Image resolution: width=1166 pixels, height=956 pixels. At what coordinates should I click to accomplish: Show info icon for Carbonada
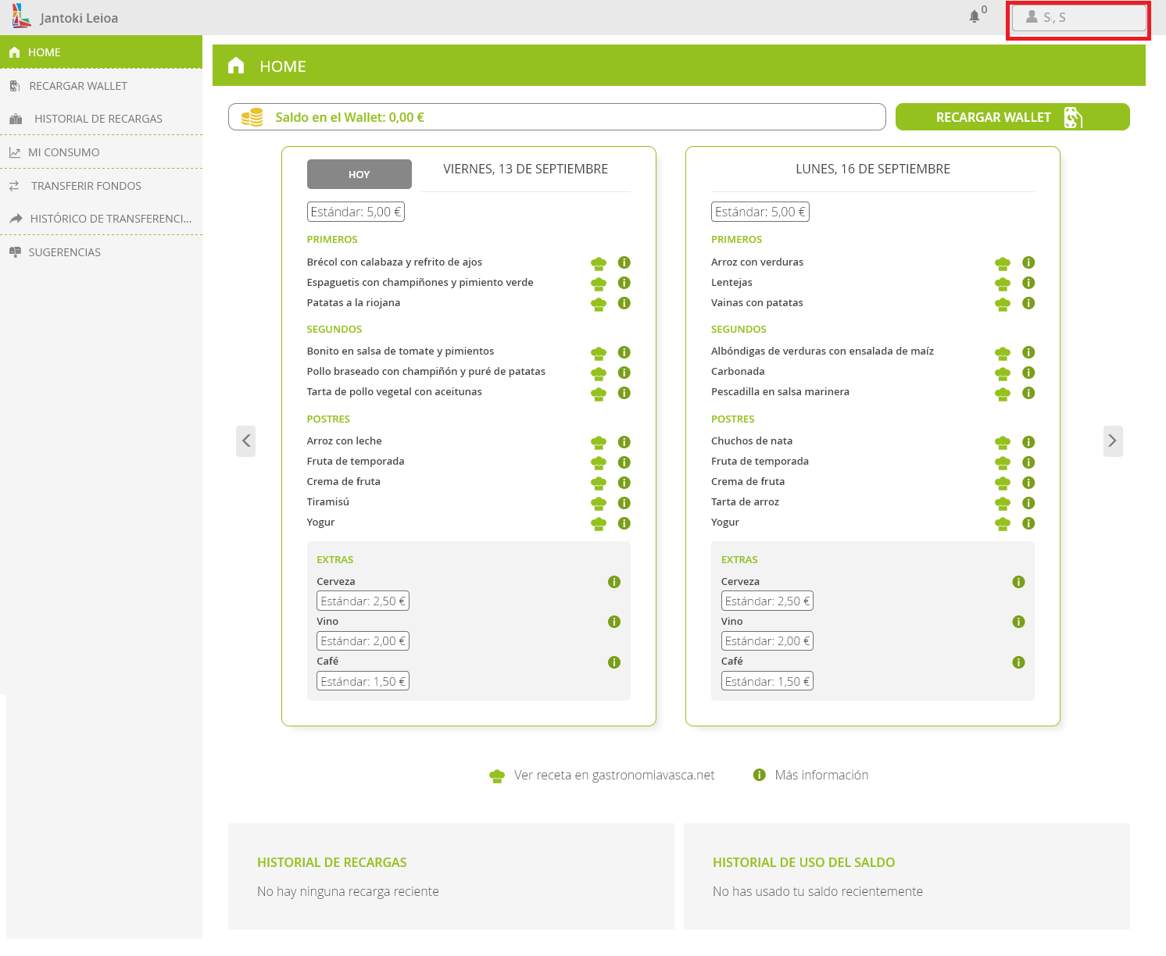1028,373
